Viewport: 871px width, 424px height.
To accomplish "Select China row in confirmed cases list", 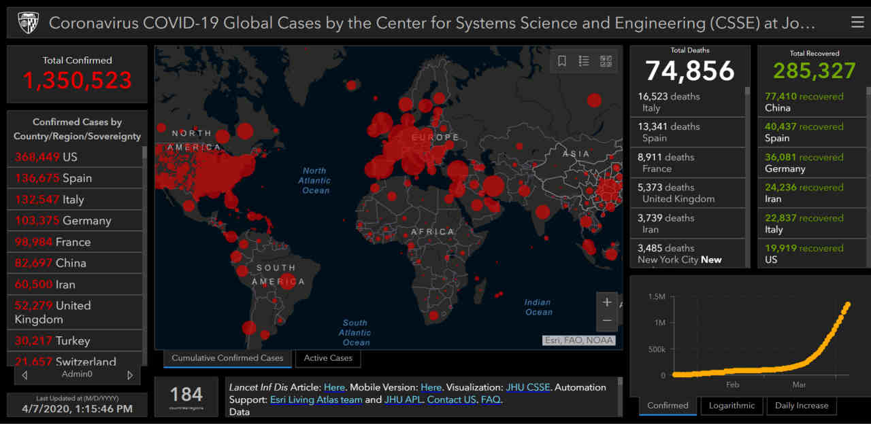I will pos(76,263).
